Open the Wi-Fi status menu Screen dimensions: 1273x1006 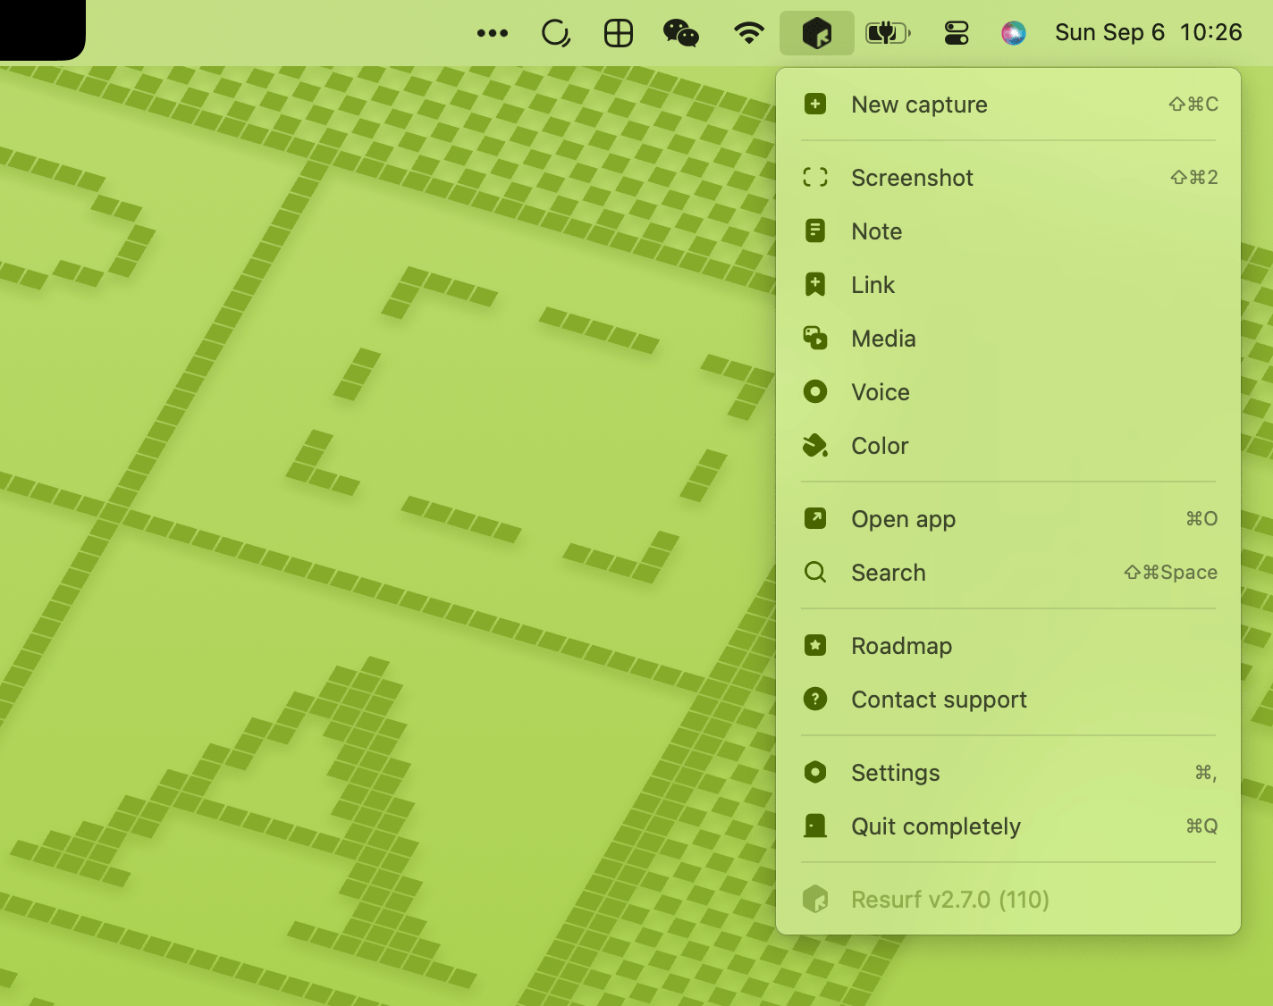749,33
